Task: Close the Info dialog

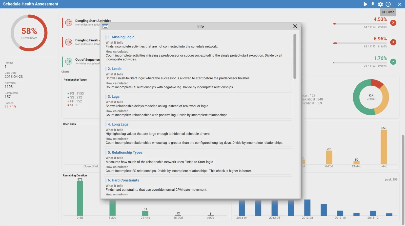Action: coord(295,26)
